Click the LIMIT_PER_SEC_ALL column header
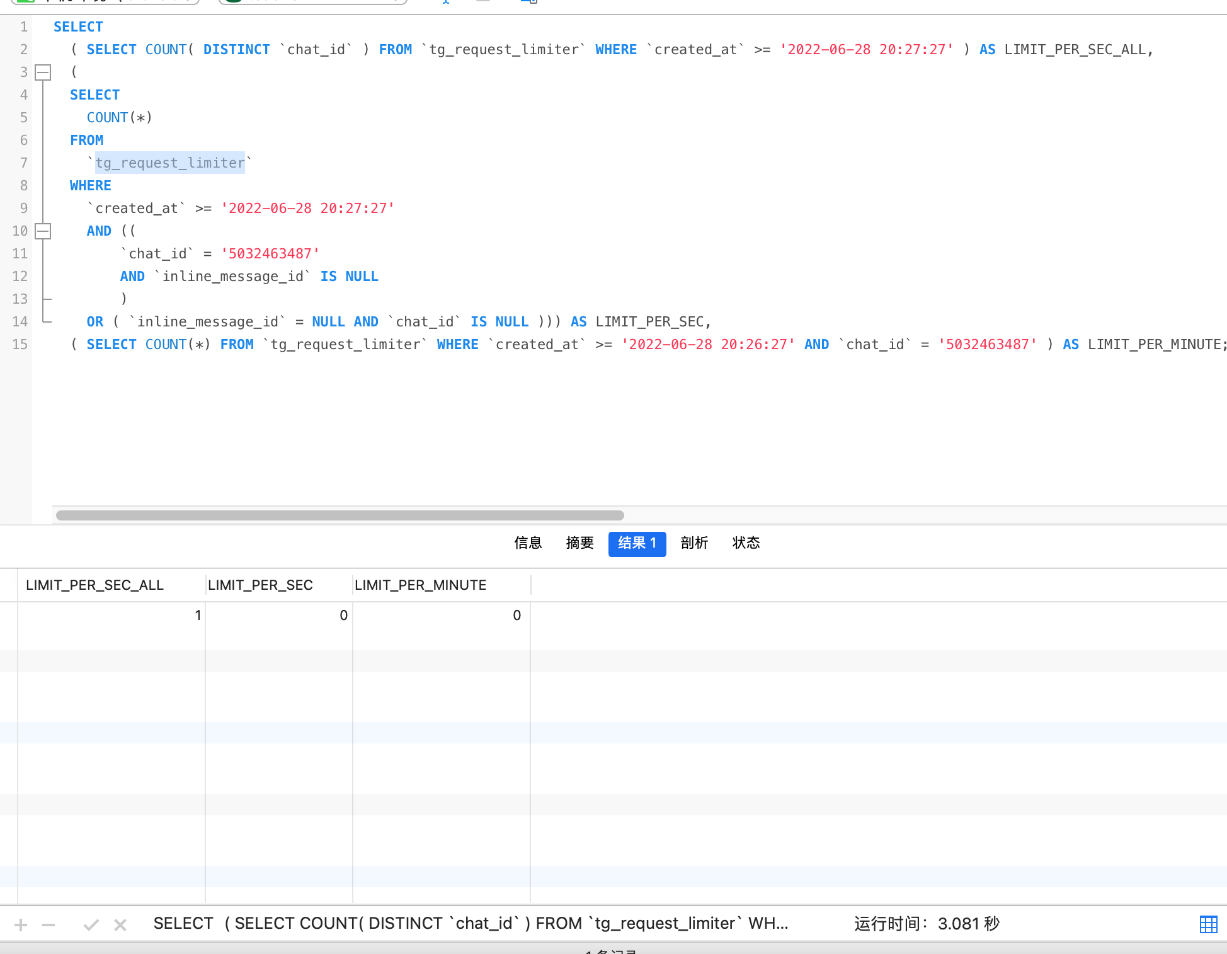This screenshot has height=954, width=1227. pyautogui.click(x=94, y=585)
